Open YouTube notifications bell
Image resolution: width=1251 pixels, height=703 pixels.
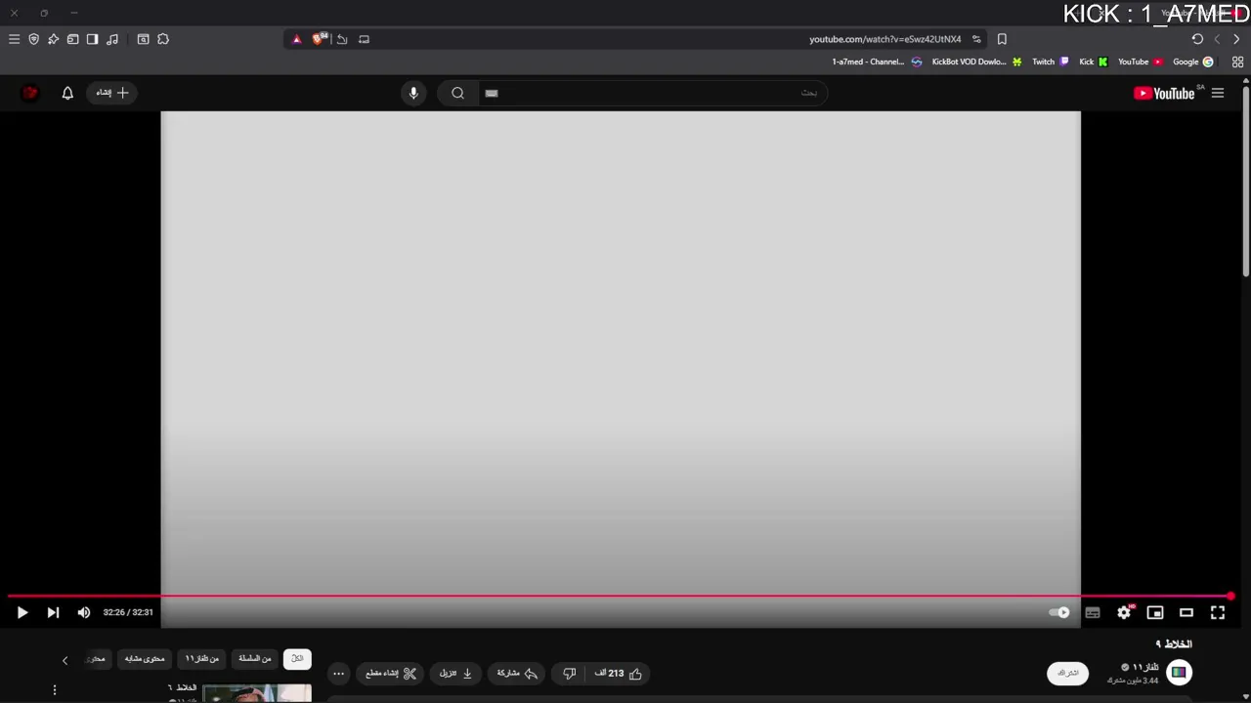click(x=67, y=93)
